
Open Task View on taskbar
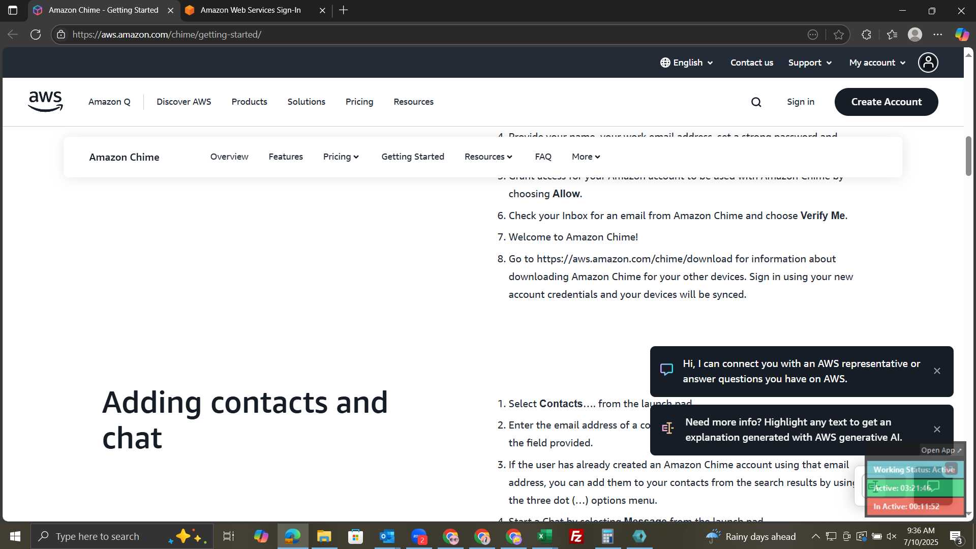pyautogui.click(x=229, y=536)
